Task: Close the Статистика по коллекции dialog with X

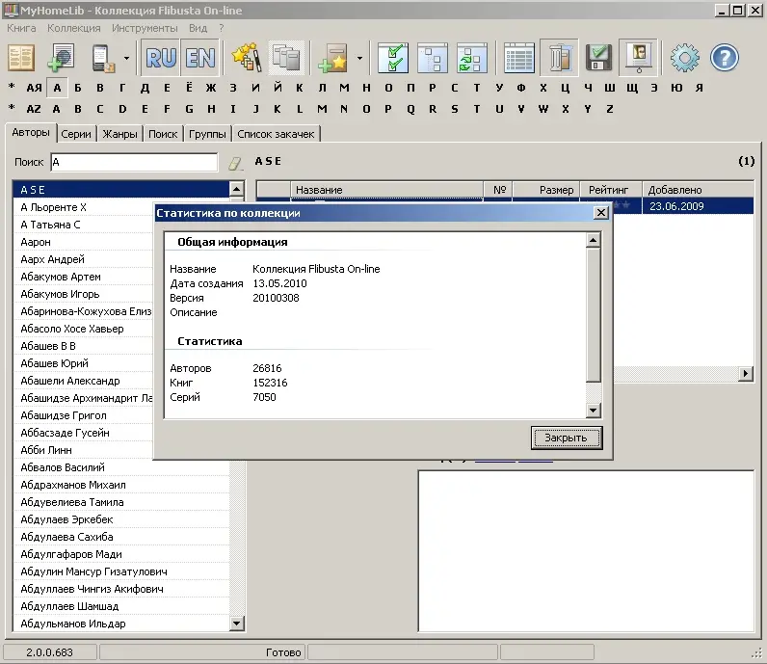Action: point(600,213)
